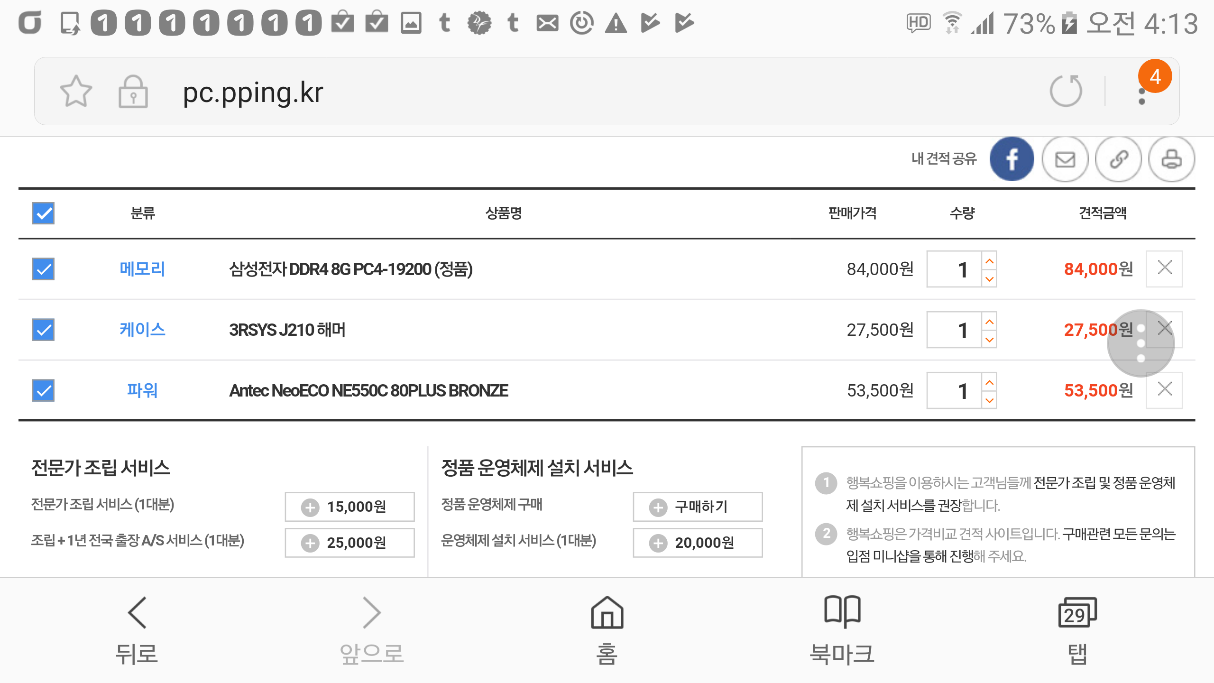Decrease quantity for 삼성전자 DDR4 memory
This screenshot has width=1214, height=683.
point(989,278)
